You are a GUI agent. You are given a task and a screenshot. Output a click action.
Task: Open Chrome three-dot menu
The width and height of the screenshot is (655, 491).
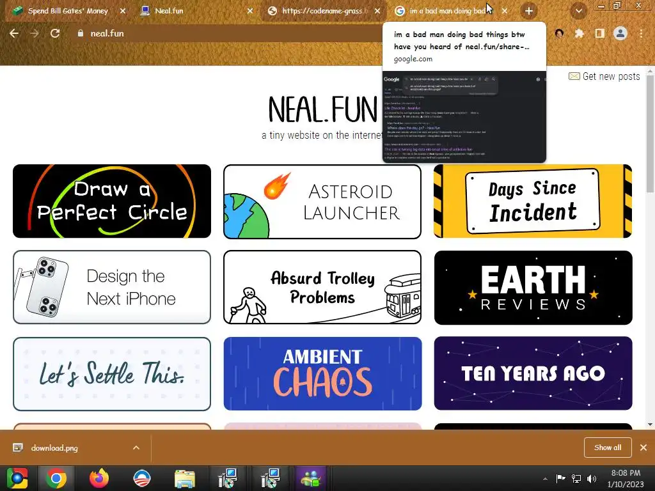coord(641,33)
